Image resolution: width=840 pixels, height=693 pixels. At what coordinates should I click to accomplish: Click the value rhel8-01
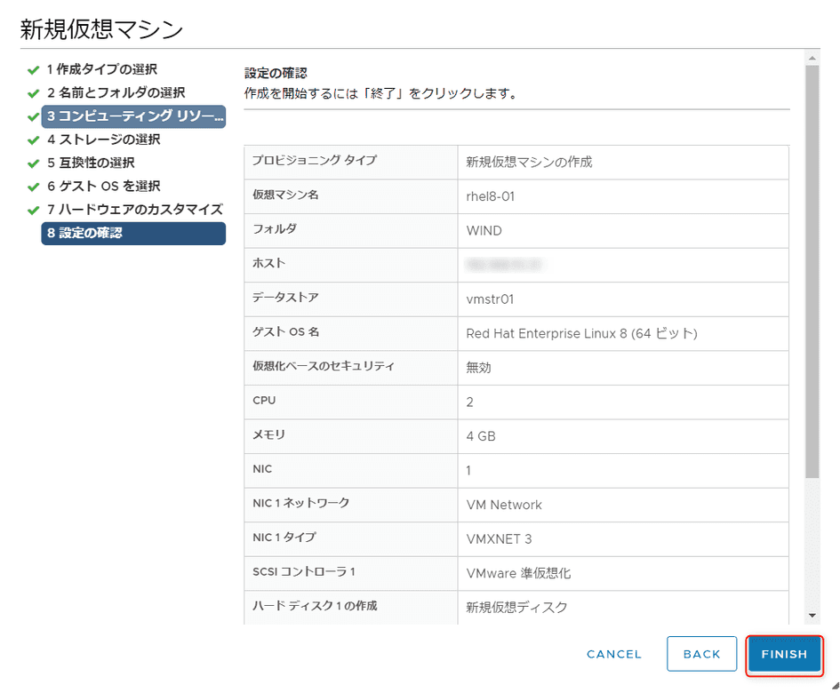[x=490, y=196]
